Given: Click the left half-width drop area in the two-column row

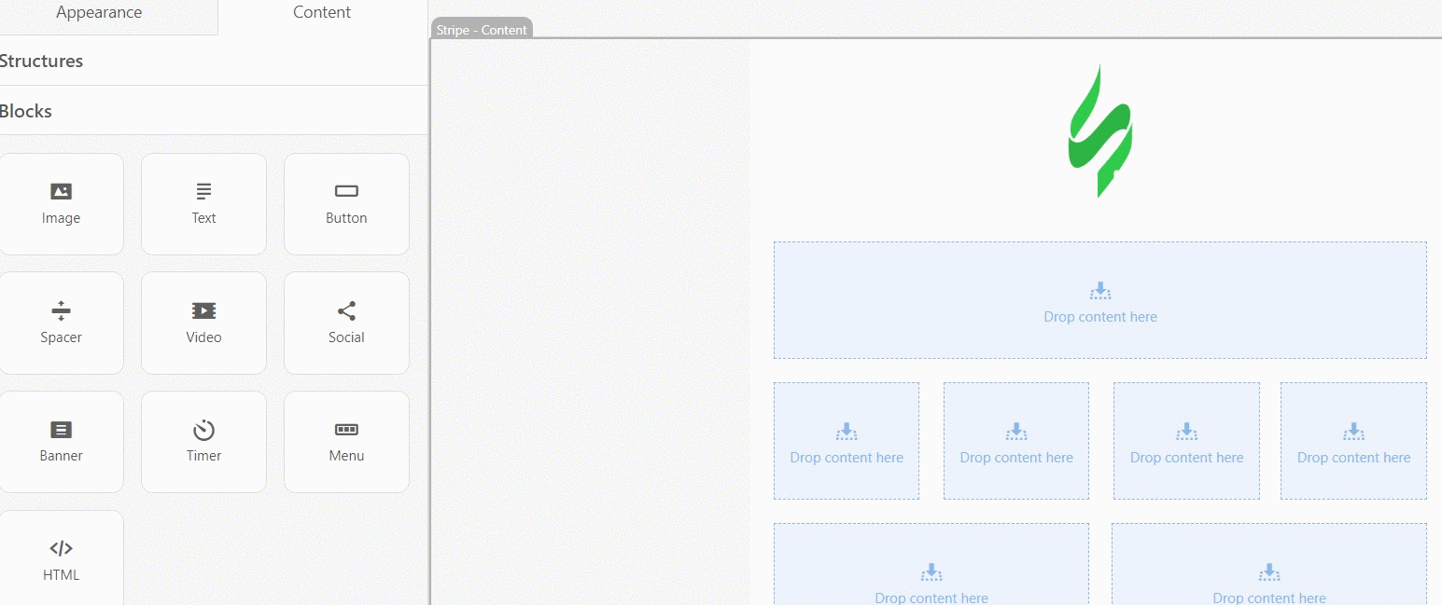Looking at the screenshot, I should coord(931,564).
